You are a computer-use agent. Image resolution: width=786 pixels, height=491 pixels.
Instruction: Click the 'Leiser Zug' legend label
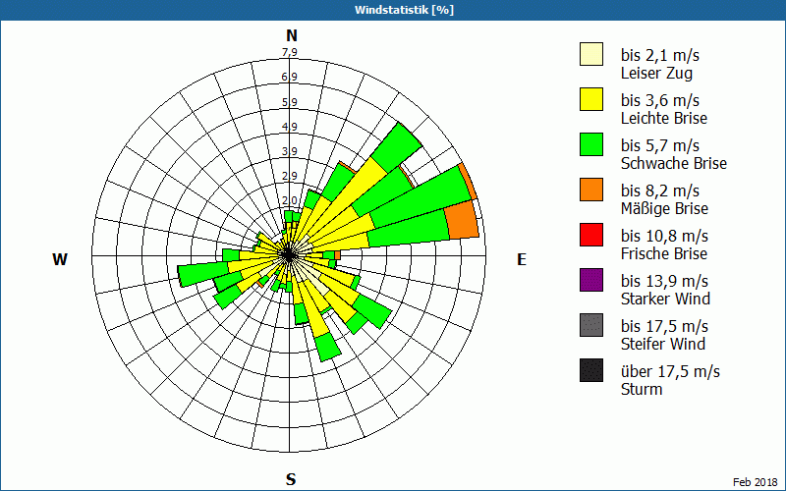point(656,73)
